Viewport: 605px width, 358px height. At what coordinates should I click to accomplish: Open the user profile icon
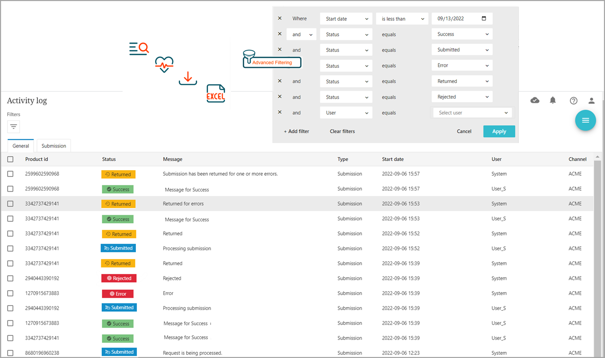point(591,101)
